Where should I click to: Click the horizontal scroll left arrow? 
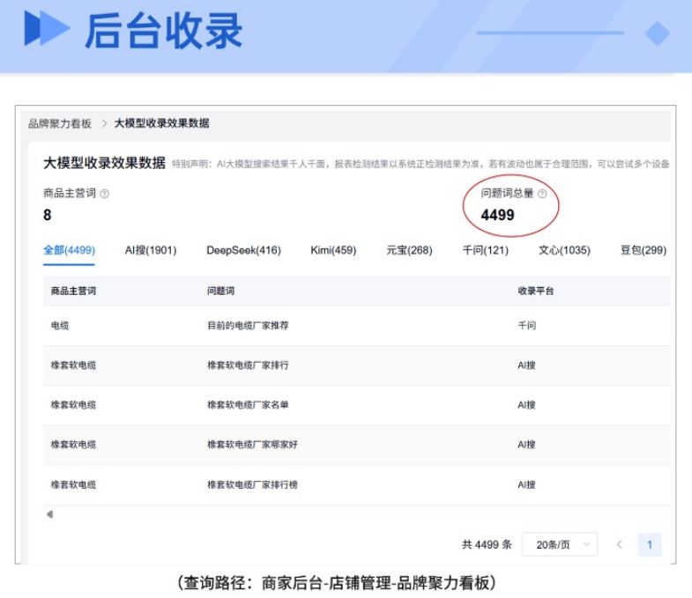click(49, 513)
